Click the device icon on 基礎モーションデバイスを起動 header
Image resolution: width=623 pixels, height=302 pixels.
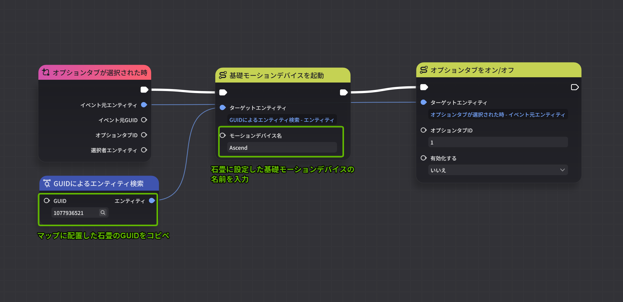pos(223,75)
